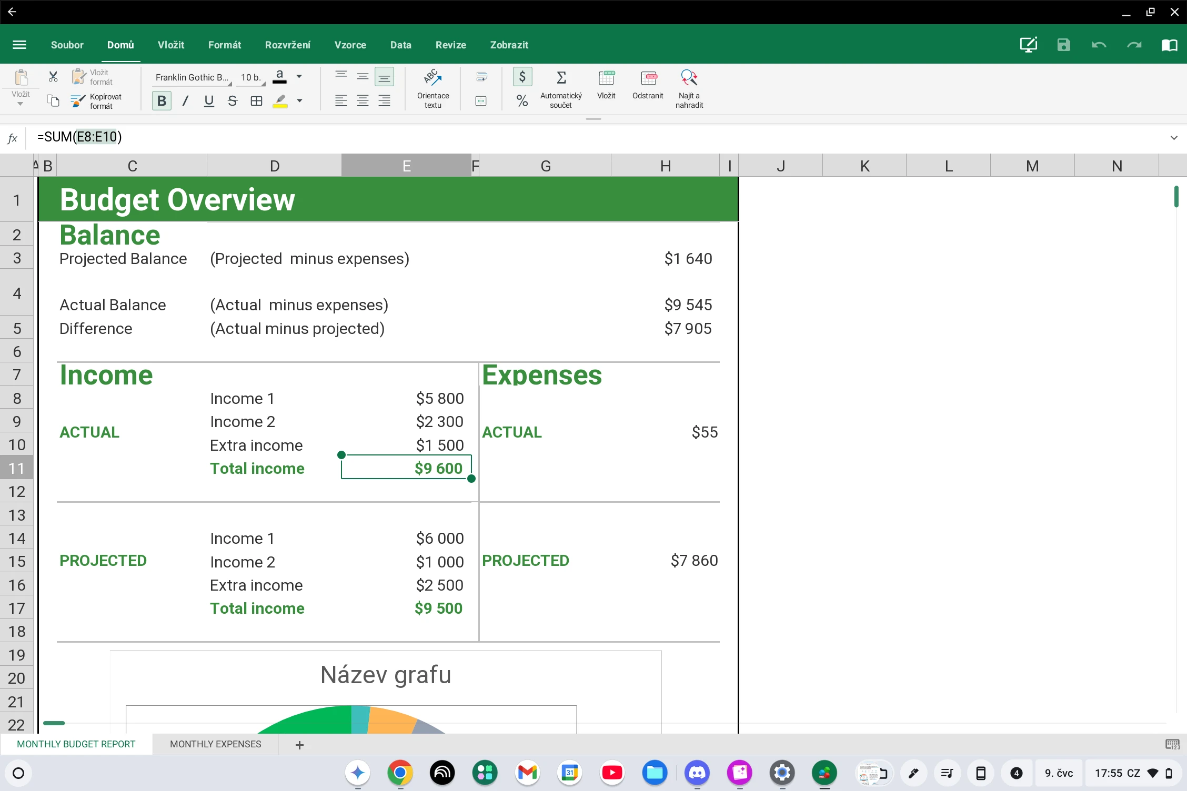Select the $9 500 projected total cell

coord(407,609)
